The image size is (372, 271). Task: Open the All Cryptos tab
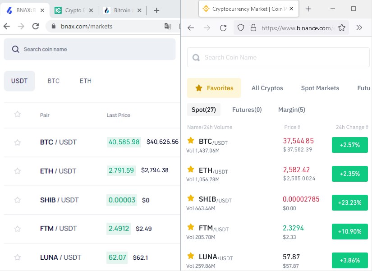(267, 88)
